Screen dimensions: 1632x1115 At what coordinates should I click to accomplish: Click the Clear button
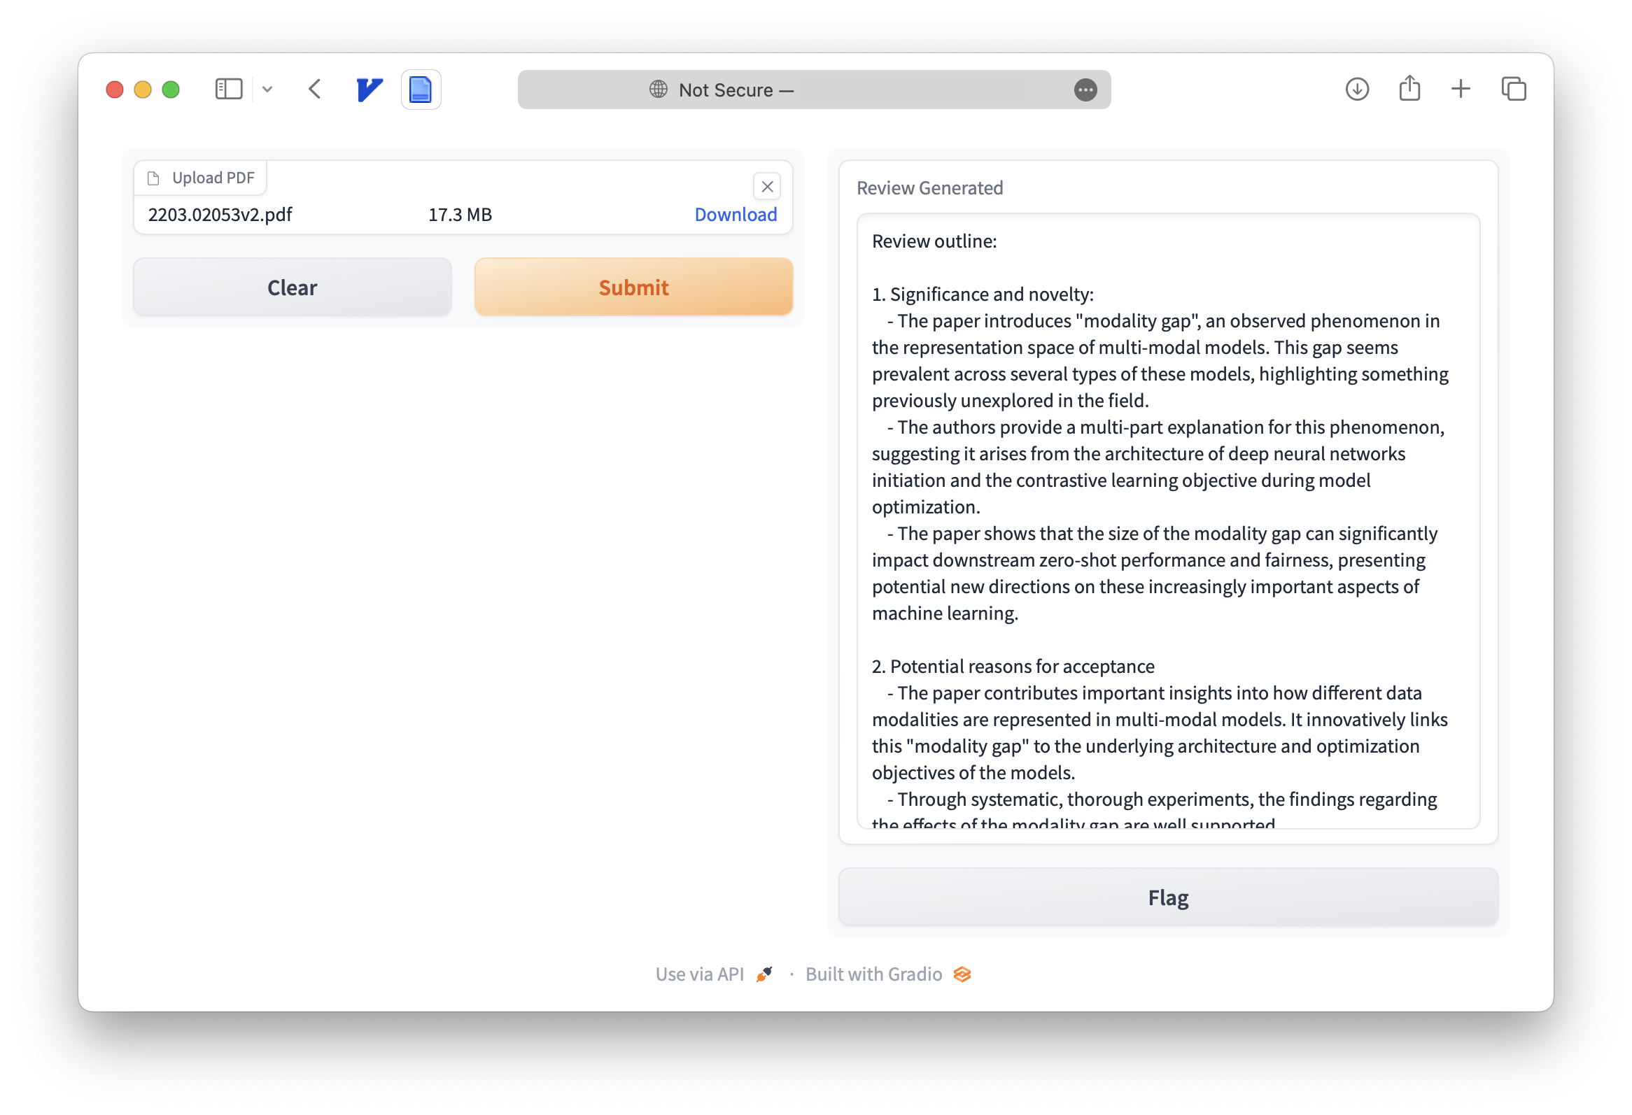point(291,286)
